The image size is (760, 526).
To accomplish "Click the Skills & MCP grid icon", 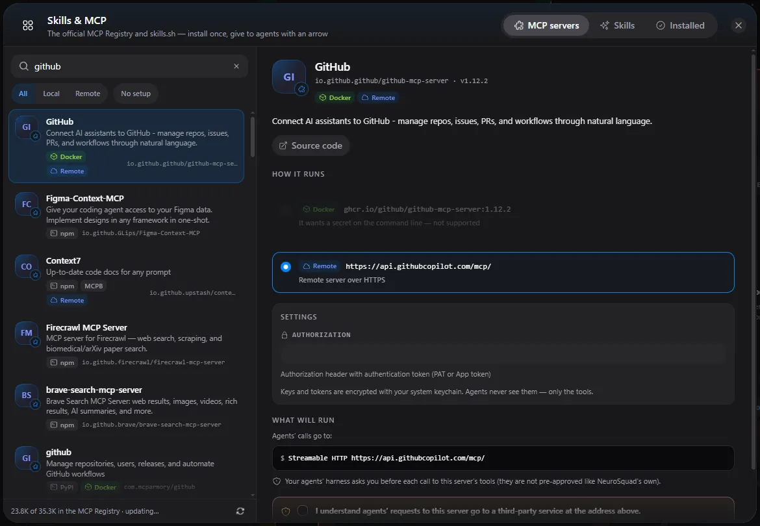I will point(28,26).
